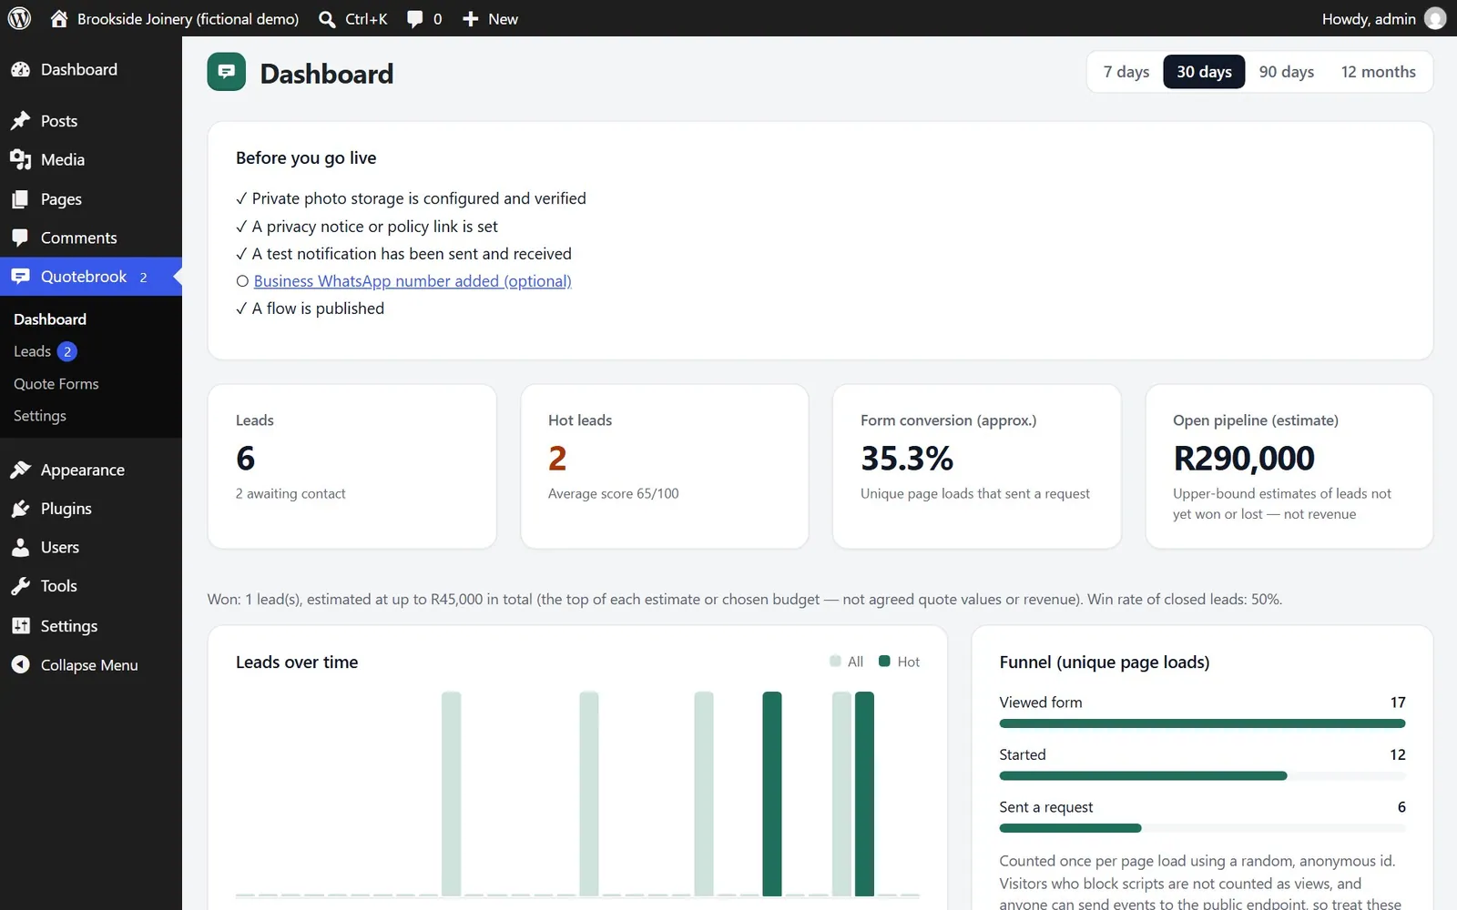Click the comments bubble icon in admin bar
Image resolution: width=1457 pixels, height=910 pixels.
(x=414, y=19)
